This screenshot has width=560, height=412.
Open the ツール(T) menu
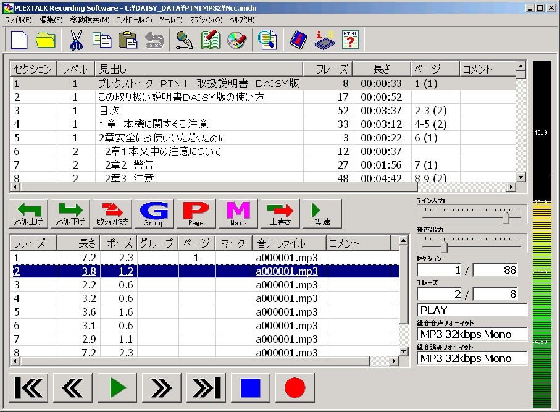tap(170, 20)
